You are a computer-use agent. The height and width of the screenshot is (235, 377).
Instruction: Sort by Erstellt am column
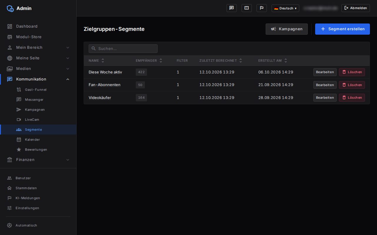point(273,61)
